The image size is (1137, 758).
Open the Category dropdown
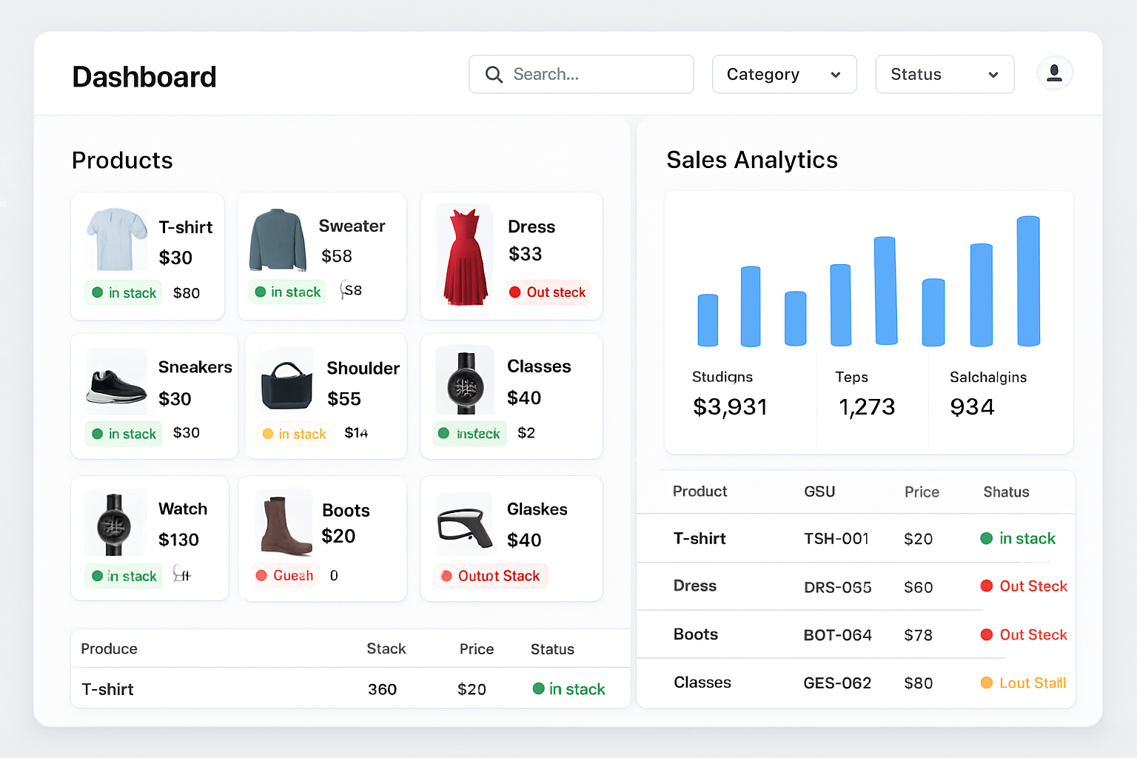click(x=784, y=74)
